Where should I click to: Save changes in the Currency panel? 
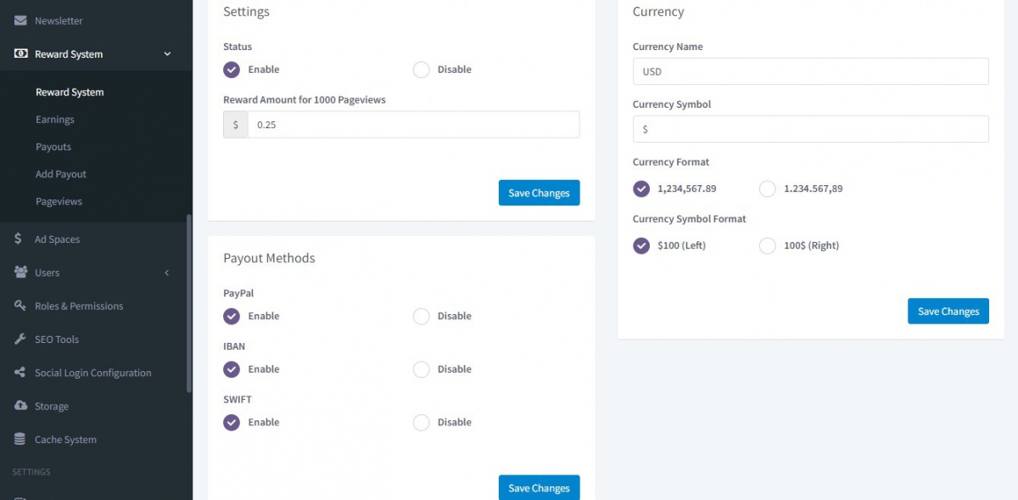(x=948, y=312)
